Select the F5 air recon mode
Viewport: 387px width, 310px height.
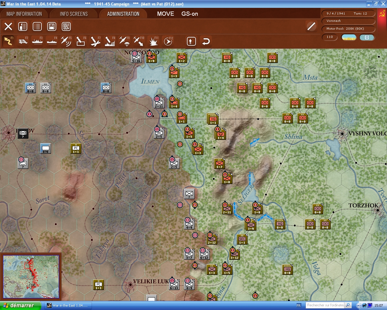point(66,41)
